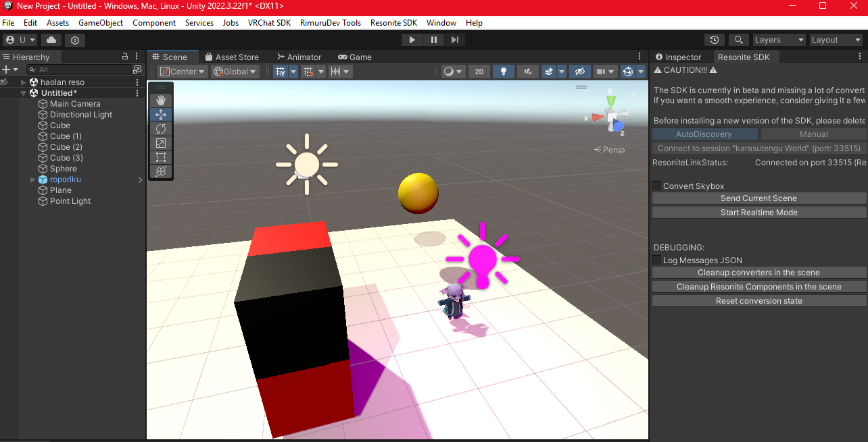The height and width of the screenshot is (442, 868).
Task: Click the global search magnifier icon
Action: tap(739, 40)
